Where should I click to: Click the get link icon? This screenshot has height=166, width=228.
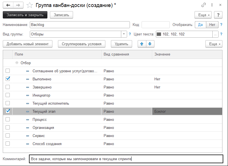tap(203, 5)
